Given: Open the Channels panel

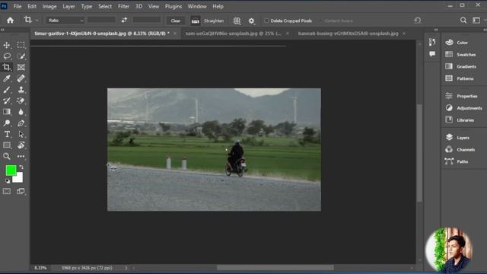Looking at the screenshot, I should click(x=466, y=149).
